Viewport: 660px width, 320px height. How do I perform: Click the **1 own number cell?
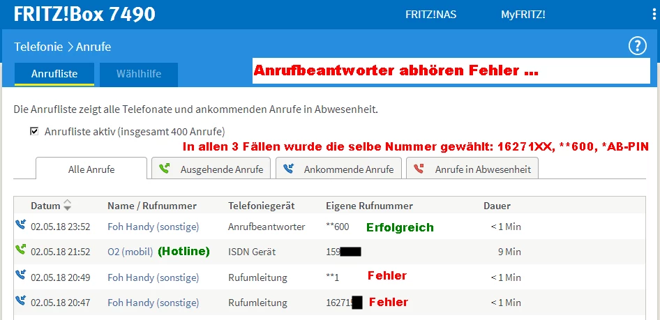332,277
